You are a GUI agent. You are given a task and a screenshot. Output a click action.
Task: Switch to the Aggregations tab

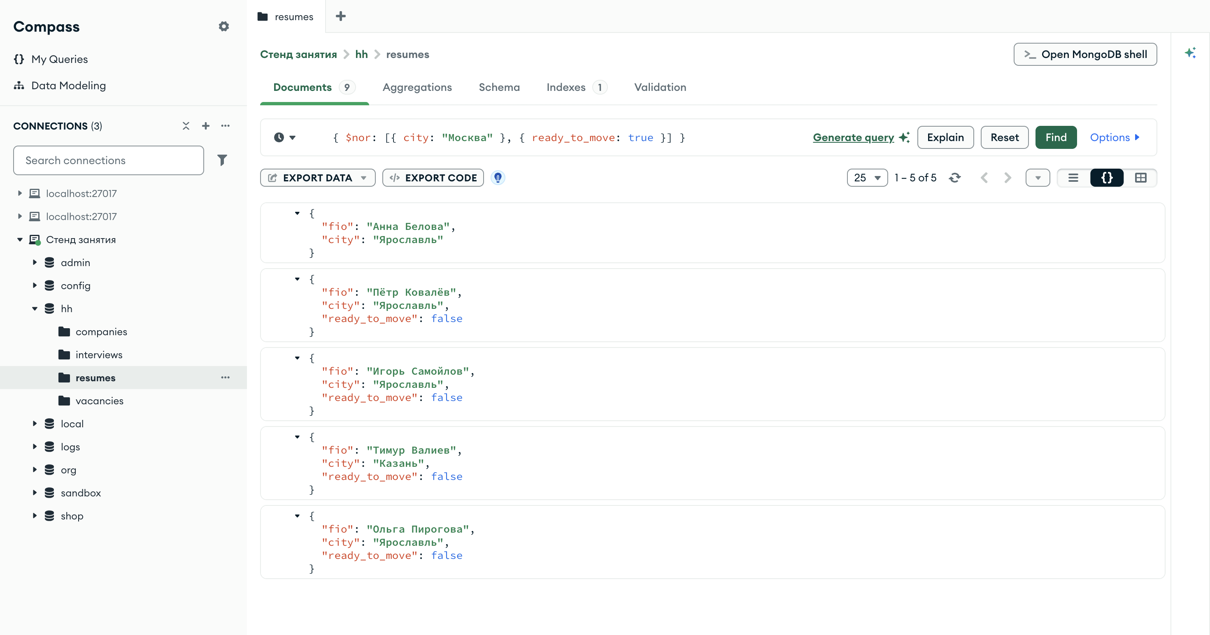click(x=417, y=87)
